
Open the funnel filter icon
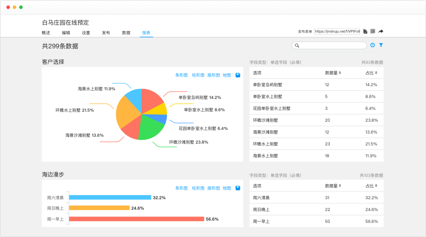(x=381, y=45)
